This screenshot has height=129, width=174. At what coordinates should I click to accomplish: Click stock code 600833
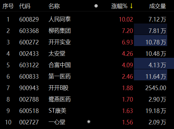click(29, 77)
